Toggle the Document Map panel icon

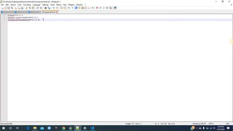(83, 8)
